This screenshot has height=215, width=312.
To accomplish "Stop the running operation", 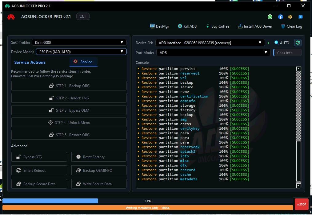I will pos(302,204).
